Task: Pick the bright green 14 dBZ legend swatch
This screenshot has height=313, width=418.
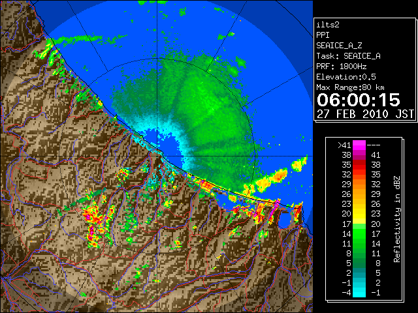Action: [x=359, y=233]
